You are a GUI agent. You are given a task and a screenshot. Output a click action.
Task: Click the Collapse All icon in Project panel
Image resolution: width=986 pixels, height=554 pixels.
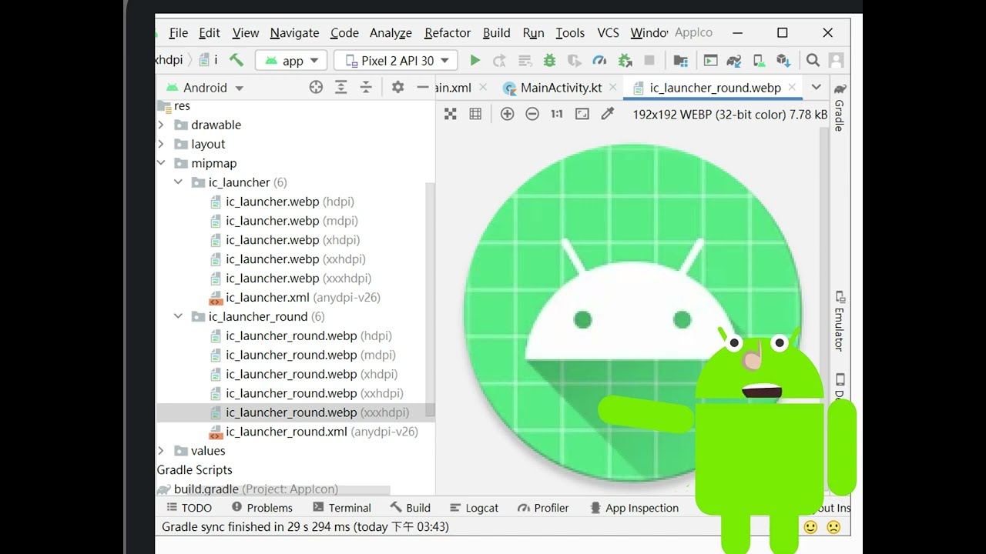click(366, 88)
